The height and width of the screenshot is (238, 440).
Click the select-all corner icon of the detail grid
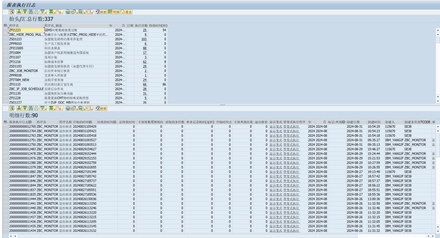pos(5,122)
